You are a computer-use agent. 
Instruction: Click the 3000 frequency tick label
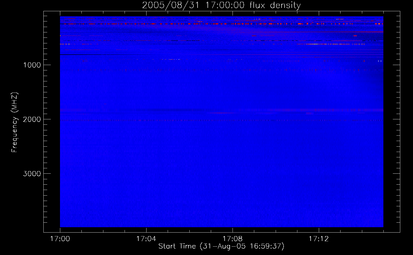(32, 174)
